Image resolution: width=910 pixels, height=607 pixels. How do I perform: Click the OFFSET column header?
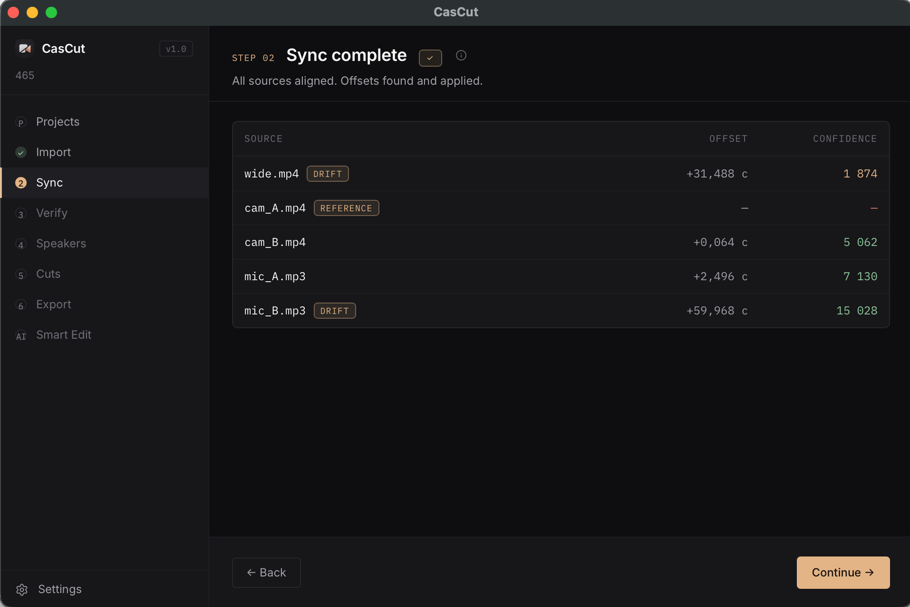point(729,139)
